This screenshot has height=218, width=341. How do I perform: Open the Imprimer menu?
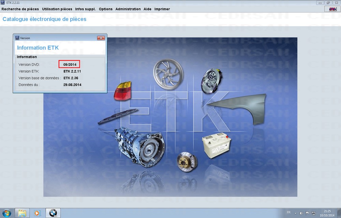[x=162, y=9]
